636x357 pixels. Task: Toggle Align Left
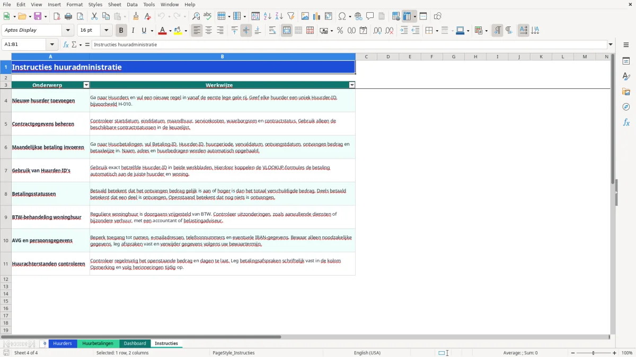coord(197,31)
